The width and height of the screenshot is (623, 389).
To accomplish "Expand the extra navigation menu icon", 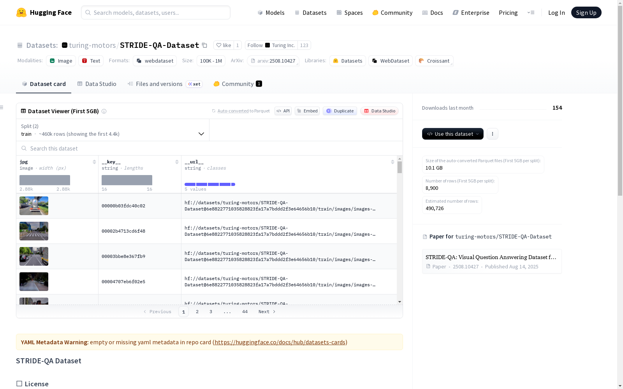I will [x=531, y=12].
